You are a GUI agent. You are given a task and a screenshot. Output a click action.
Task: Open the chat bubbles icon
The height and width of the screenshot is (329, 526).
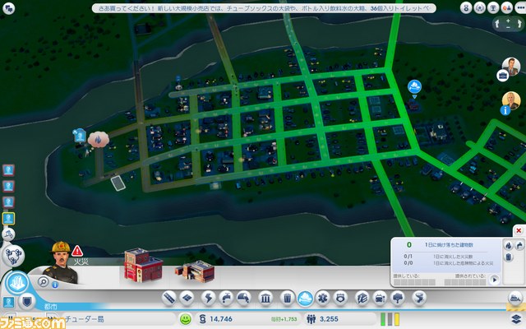(8, 8)
